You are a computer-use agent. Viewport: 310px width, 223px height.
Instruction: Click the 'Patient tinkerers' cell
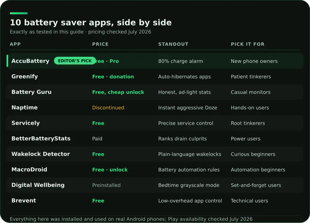[251, 77]
